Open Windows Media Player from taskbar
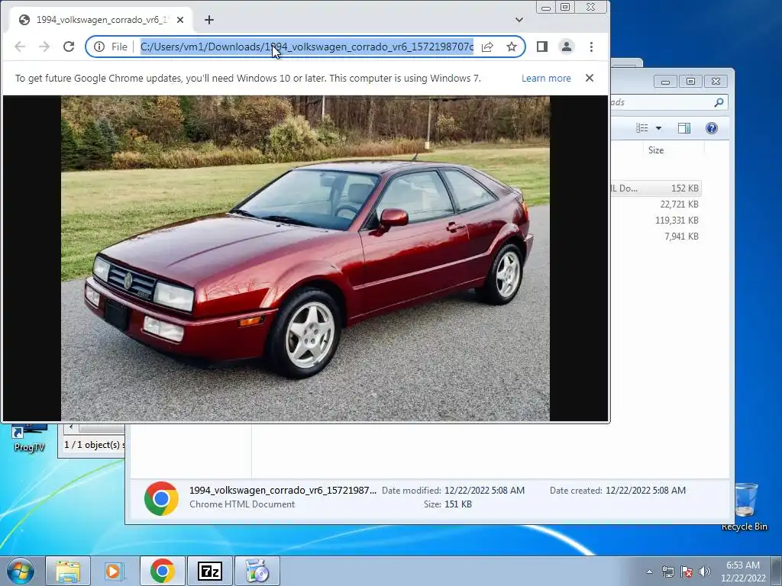The height and width of the screenshot is (586, 782). (x=115, y=571)
